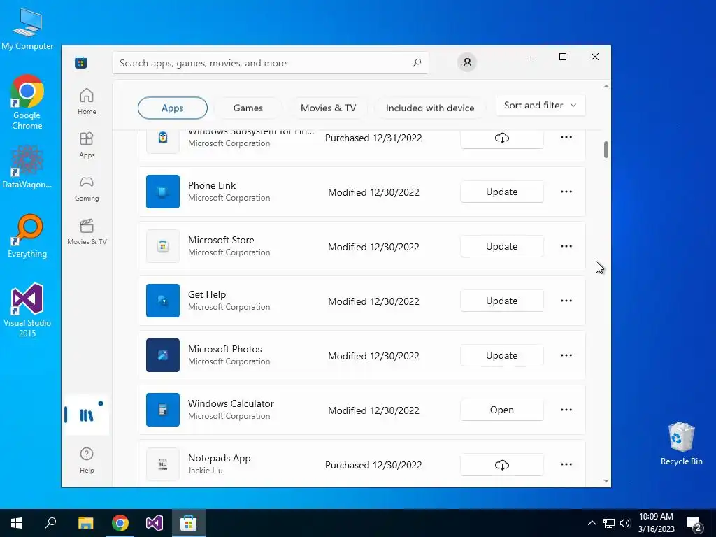This screenshot has height=537, width=716.
Task: Select the DataWagon desktop shortcut
Action: click(27, 166)
